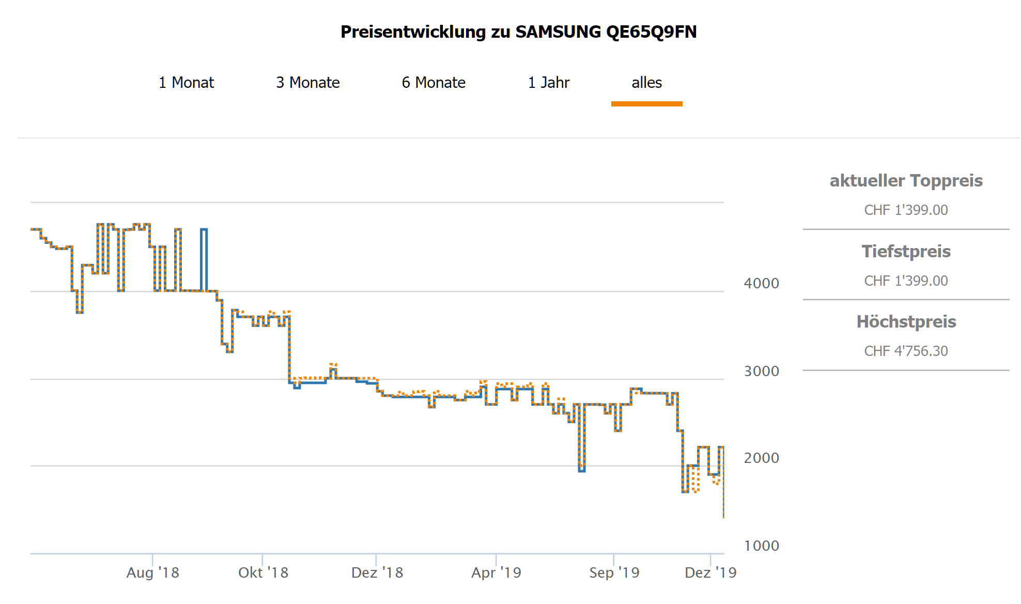Switch to the 3 Monate range
This screenshot has width=1021, height=604.
308,83
